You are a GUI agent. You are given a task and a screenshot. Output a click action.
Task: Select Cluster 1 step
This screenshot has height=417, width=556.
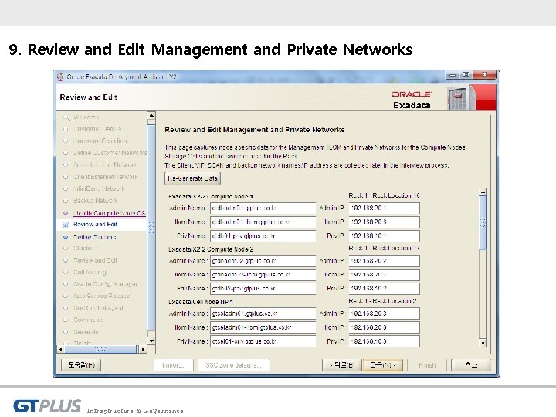point(86,248)
